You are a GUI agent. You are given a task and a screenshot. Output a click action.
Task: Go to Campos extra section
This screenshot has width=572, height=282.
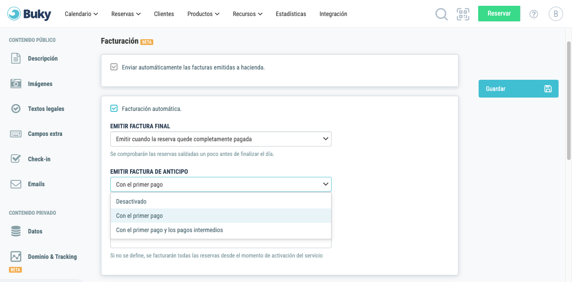pyautogui.click(x=45, y=134)
